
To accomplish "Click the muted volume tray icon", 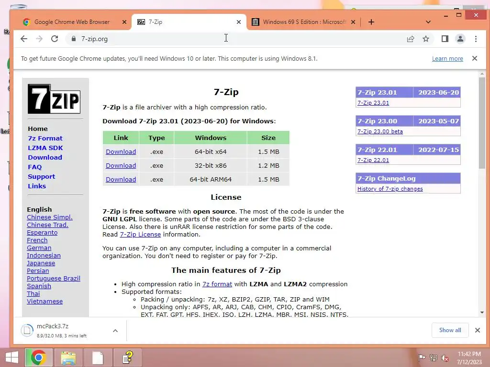I will pyautogui.click(x=445, y=358).
